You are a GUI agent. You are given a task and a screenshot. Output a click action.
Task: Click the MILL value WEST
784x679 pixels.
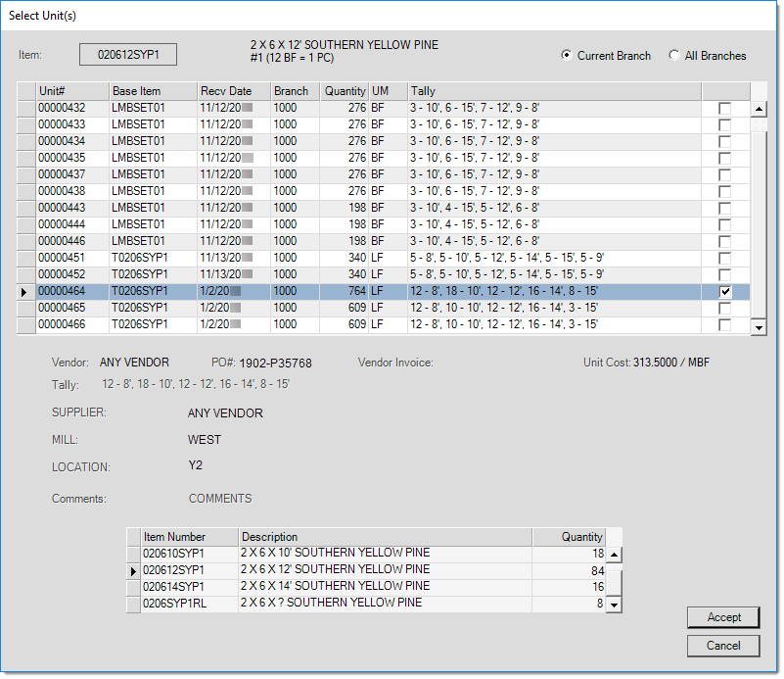(x=204, y=440)
